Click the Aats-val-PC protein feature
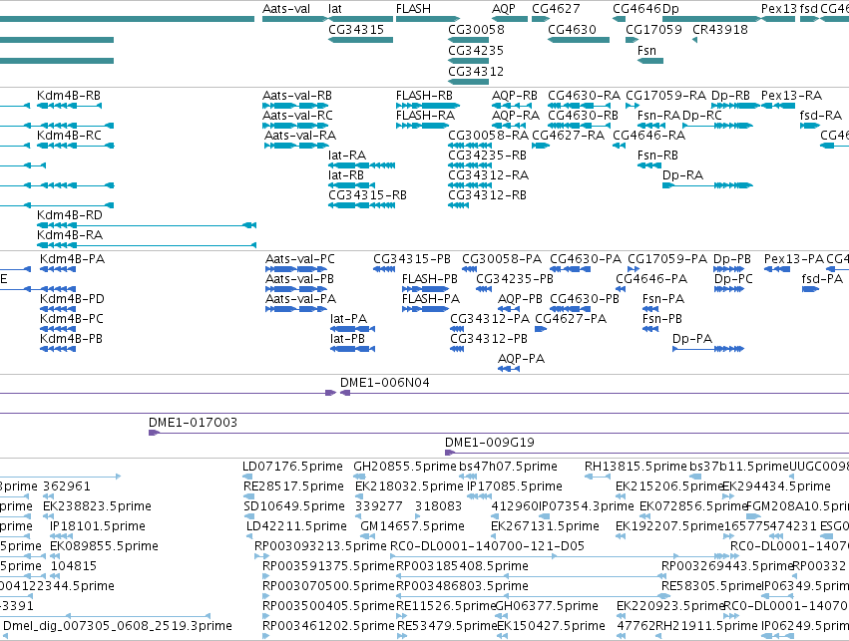Screen dimensions: 849x641 pyautogui.click(x=296, y=269)
